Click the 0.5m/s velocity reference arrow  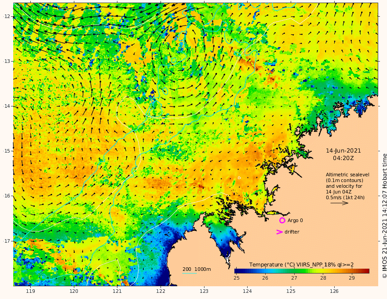[340, 203]
